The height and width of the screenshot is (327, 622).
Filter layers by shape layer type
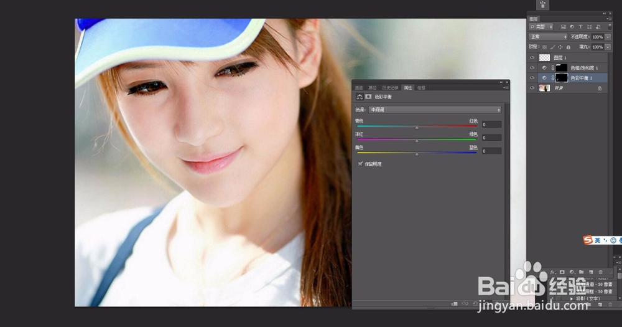pos(589,27)
